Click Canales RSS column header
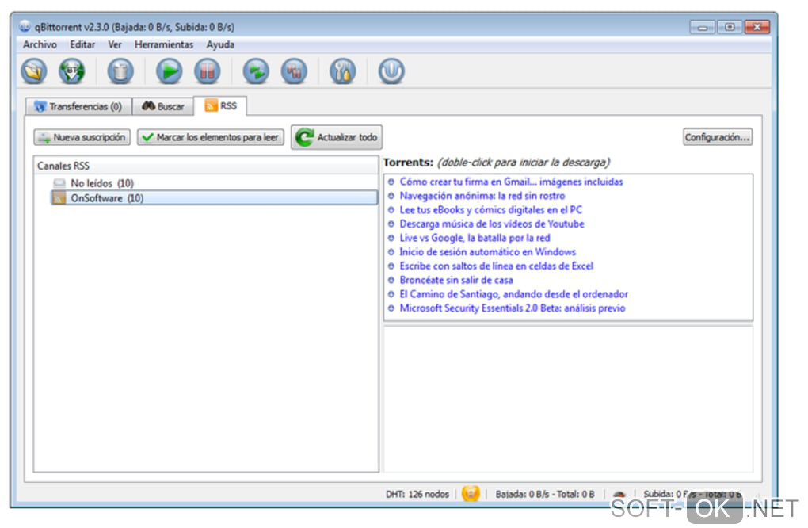Image resolution: width=808 pixels, height=528 pixels. pyautogui.click(x=206, y=166)
